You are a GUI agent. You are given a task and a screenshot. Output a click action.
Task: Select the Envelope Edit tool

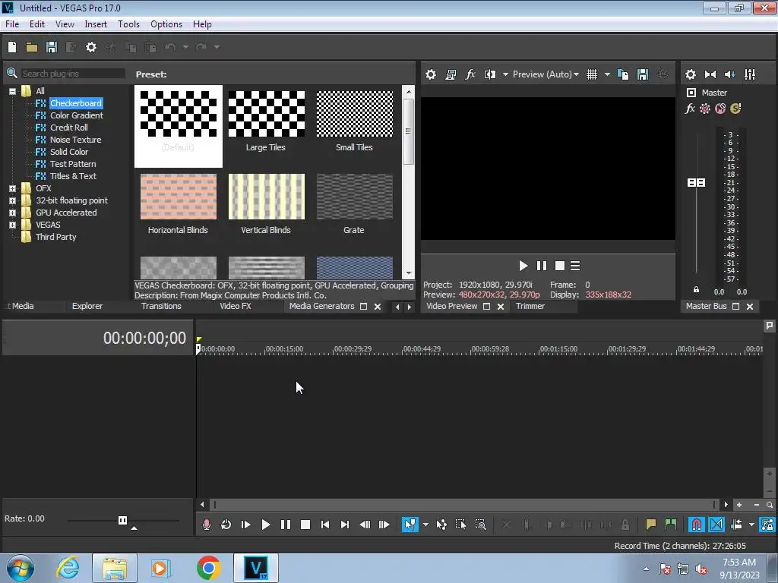pyautogui.click(x=441, y=525)
